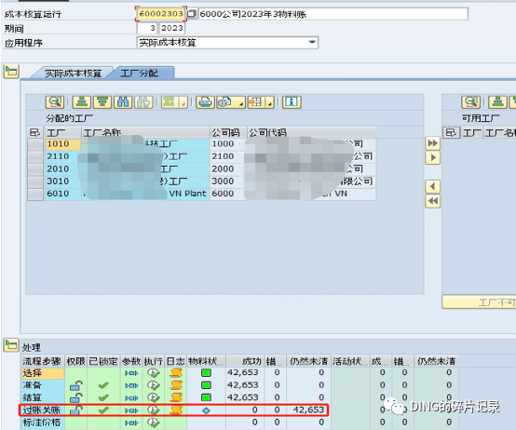Move all plants with double right arrow
Image resolution: width=516 pixels, height=430 pixels.
pyautogui.click(x=433, y=143)
